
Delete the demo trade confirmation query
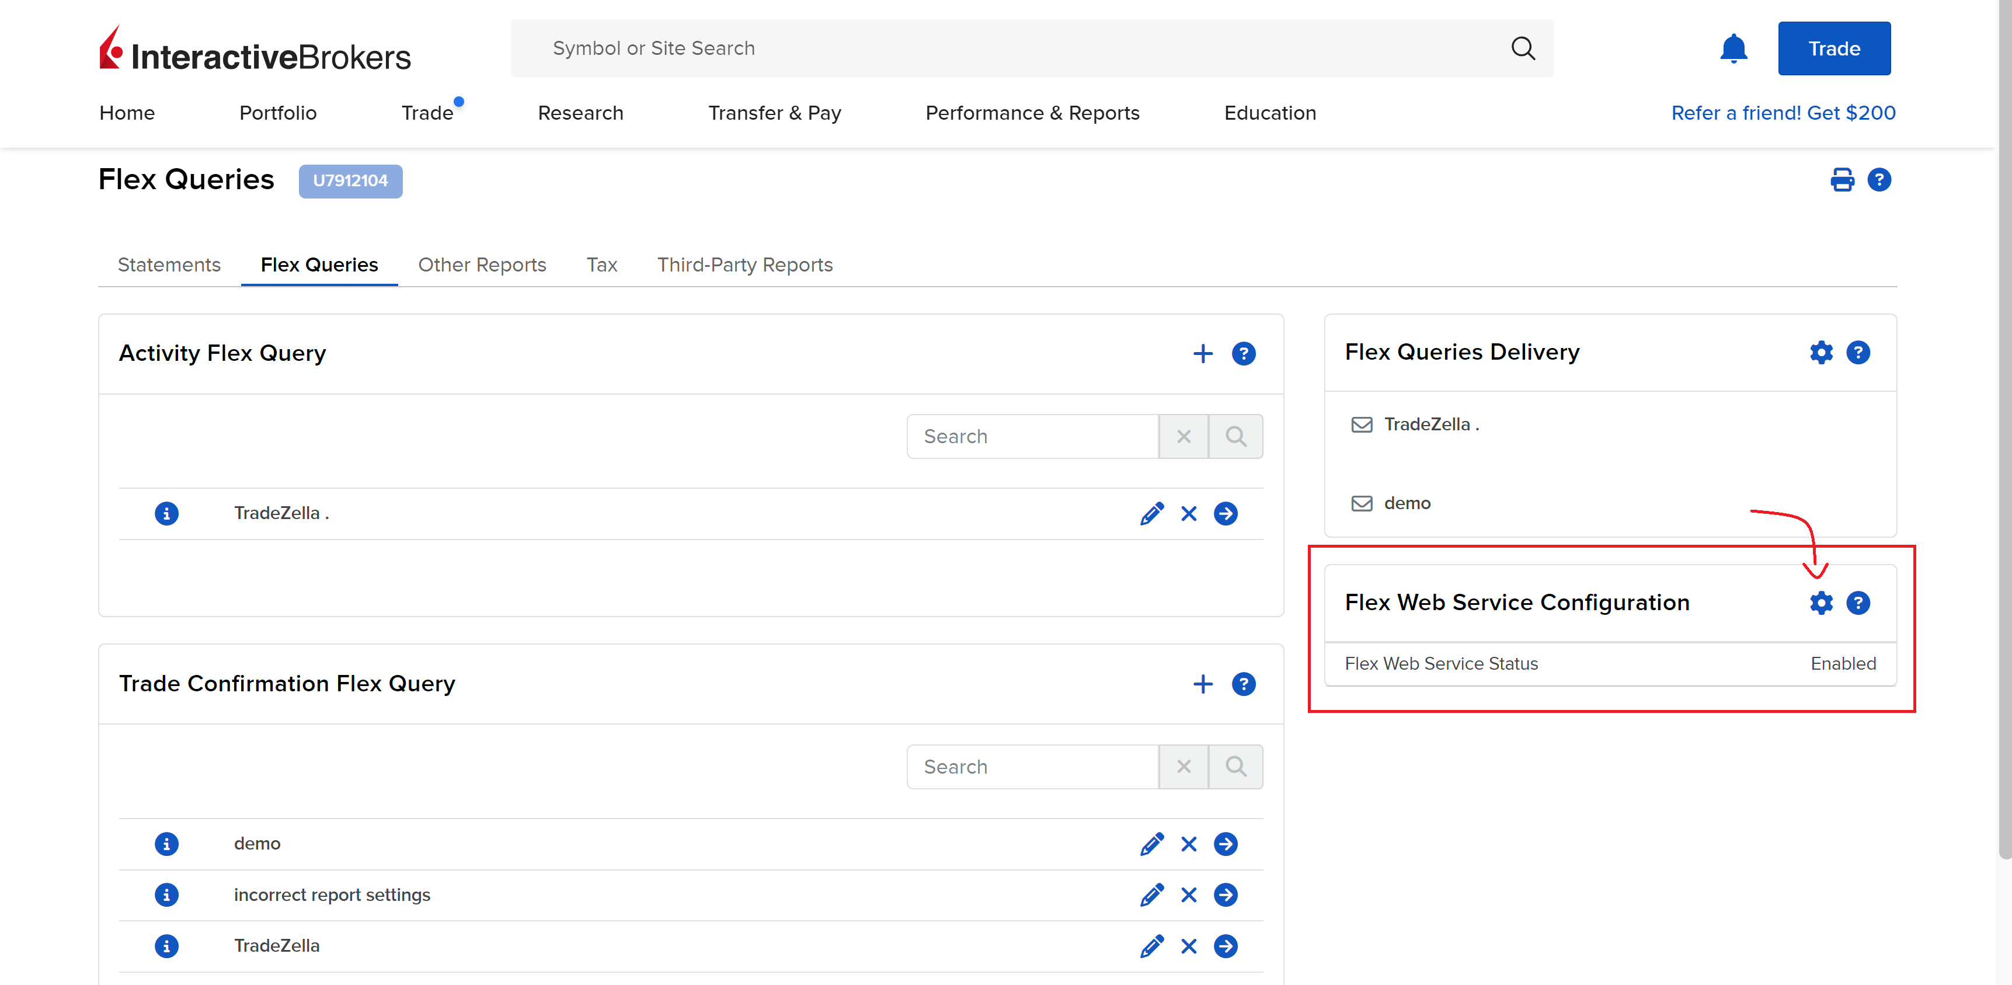tap(1189, 844)
